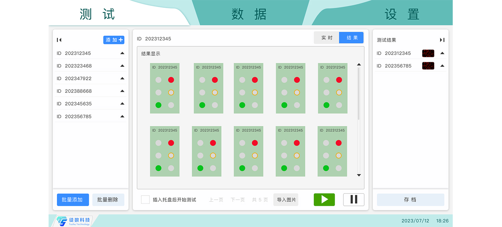Click the 徒数科技 logo
Viewport: 502px width, 227px height.
coord(74,221)
